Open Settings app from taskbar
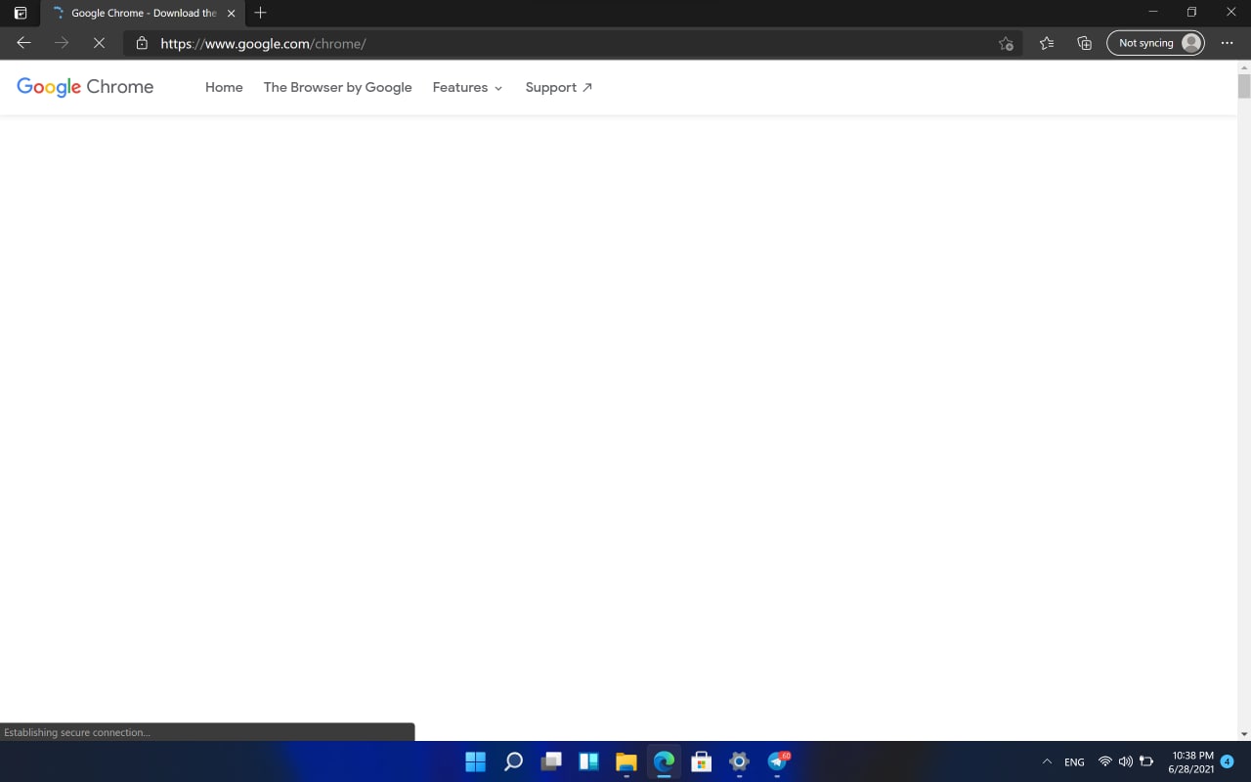1251x782 pixels. tap(739, 761)
